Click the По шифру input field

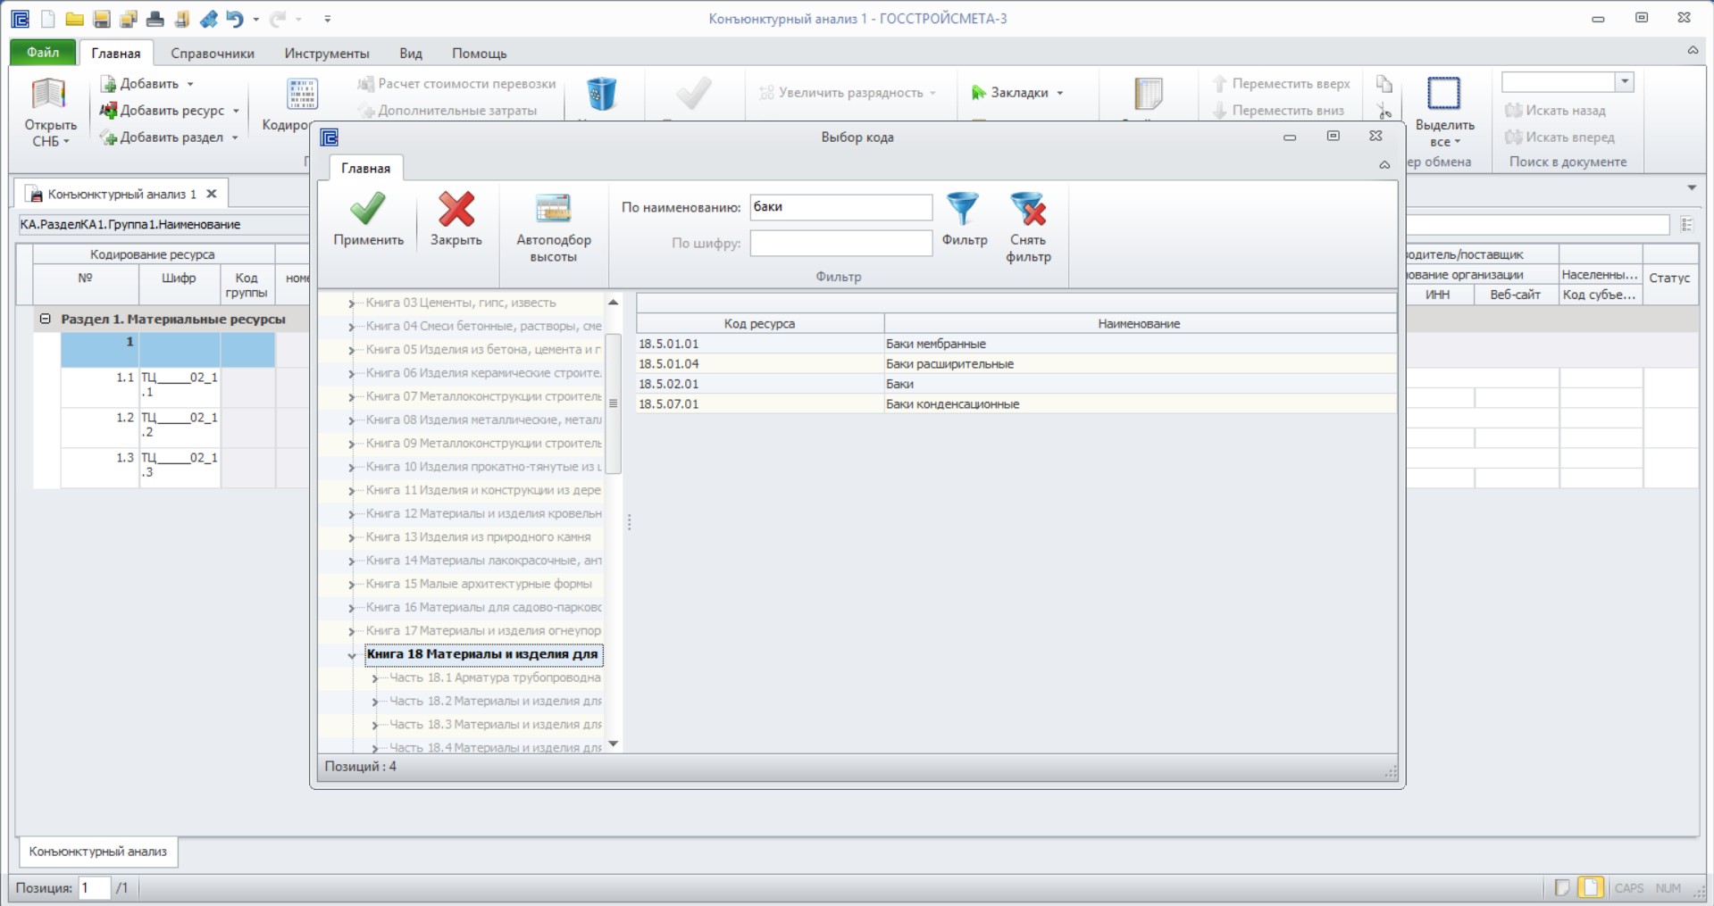(x=840, y=243)
